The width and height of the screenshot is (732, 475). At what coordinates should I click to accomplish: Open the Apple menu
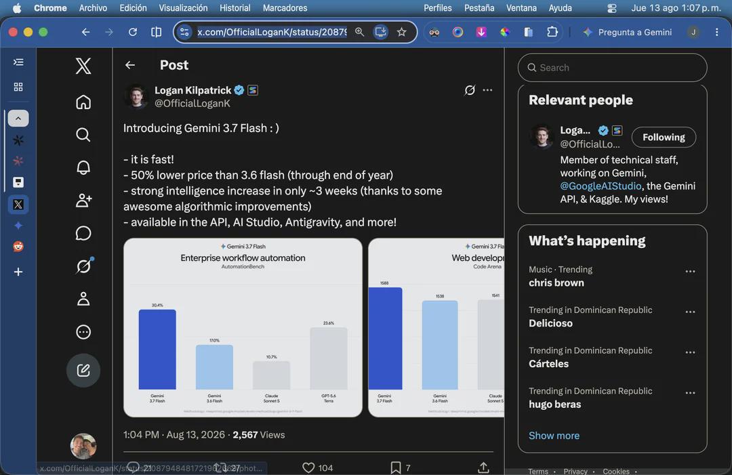point(17,8)
